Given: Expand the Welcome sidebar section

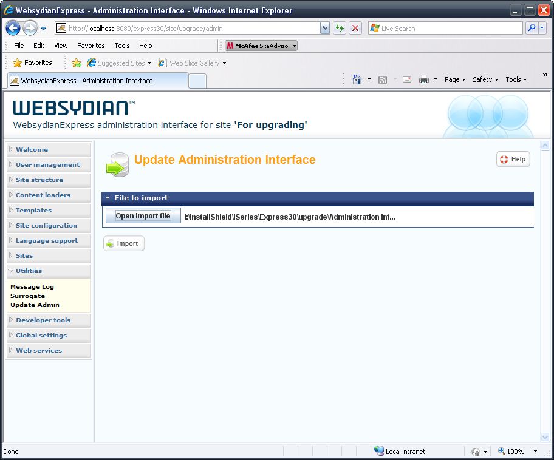Looking at the screenshot, I should pyautogui.click(x=49, y=150).
